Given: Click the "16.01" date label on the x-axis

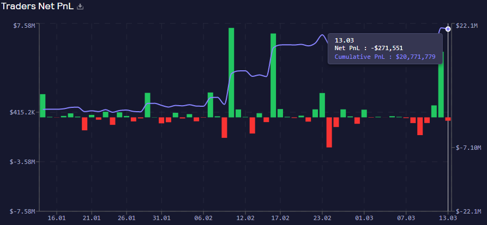Looking at the screenshot, I should pyautogui.click(x=57, y=218).
